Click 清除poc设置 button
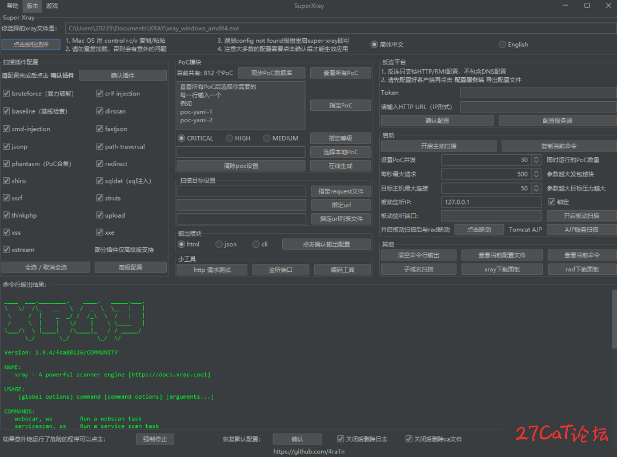The height and width of the screenshot is (457, 617). click(241, 166)
